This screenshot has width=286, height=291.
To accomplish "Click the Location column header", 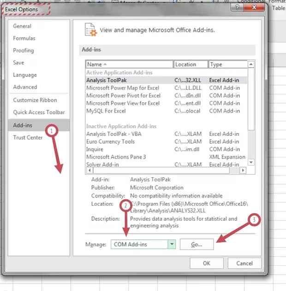I will pyautogui.click(x=191, y=64).
